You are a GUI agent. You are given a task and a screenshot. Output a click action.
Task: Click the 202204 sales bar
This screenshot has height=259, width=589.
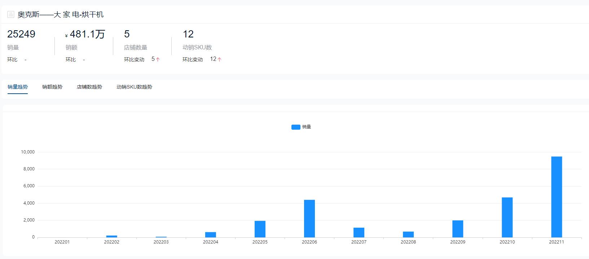click(211, 235)
